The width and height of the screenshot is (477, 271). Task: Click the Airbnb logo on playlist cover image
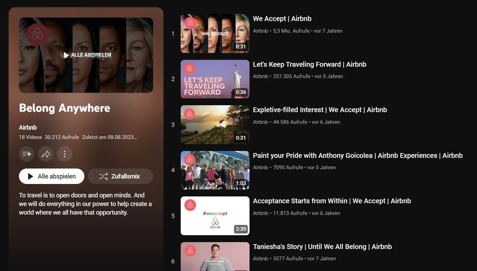click(x=38, y=34)
